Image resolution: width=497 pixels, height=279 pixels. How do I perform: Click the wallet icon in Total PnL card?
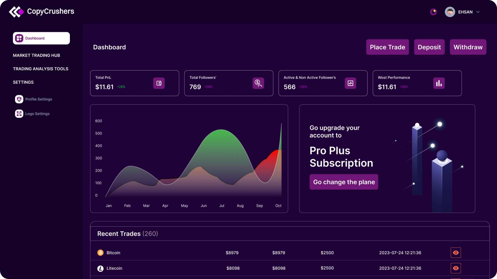tap(159, 83)
